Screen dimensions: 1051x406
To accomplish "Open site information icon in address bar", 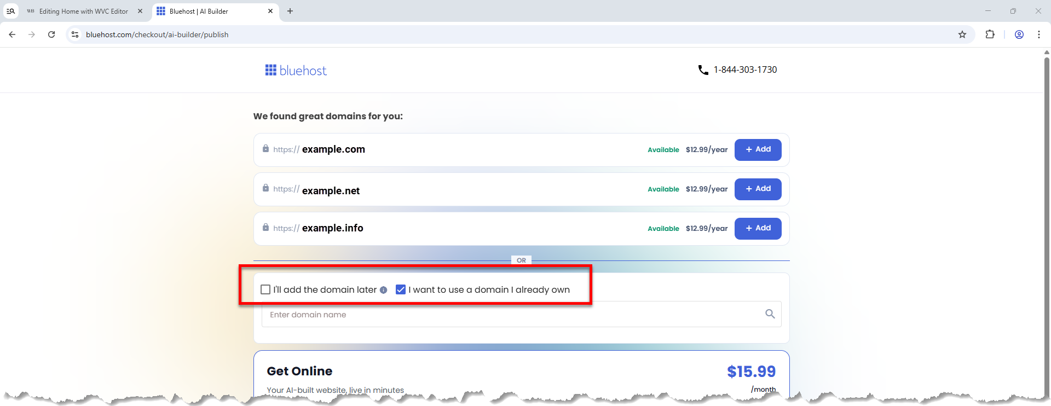I will tap(75, 34).
